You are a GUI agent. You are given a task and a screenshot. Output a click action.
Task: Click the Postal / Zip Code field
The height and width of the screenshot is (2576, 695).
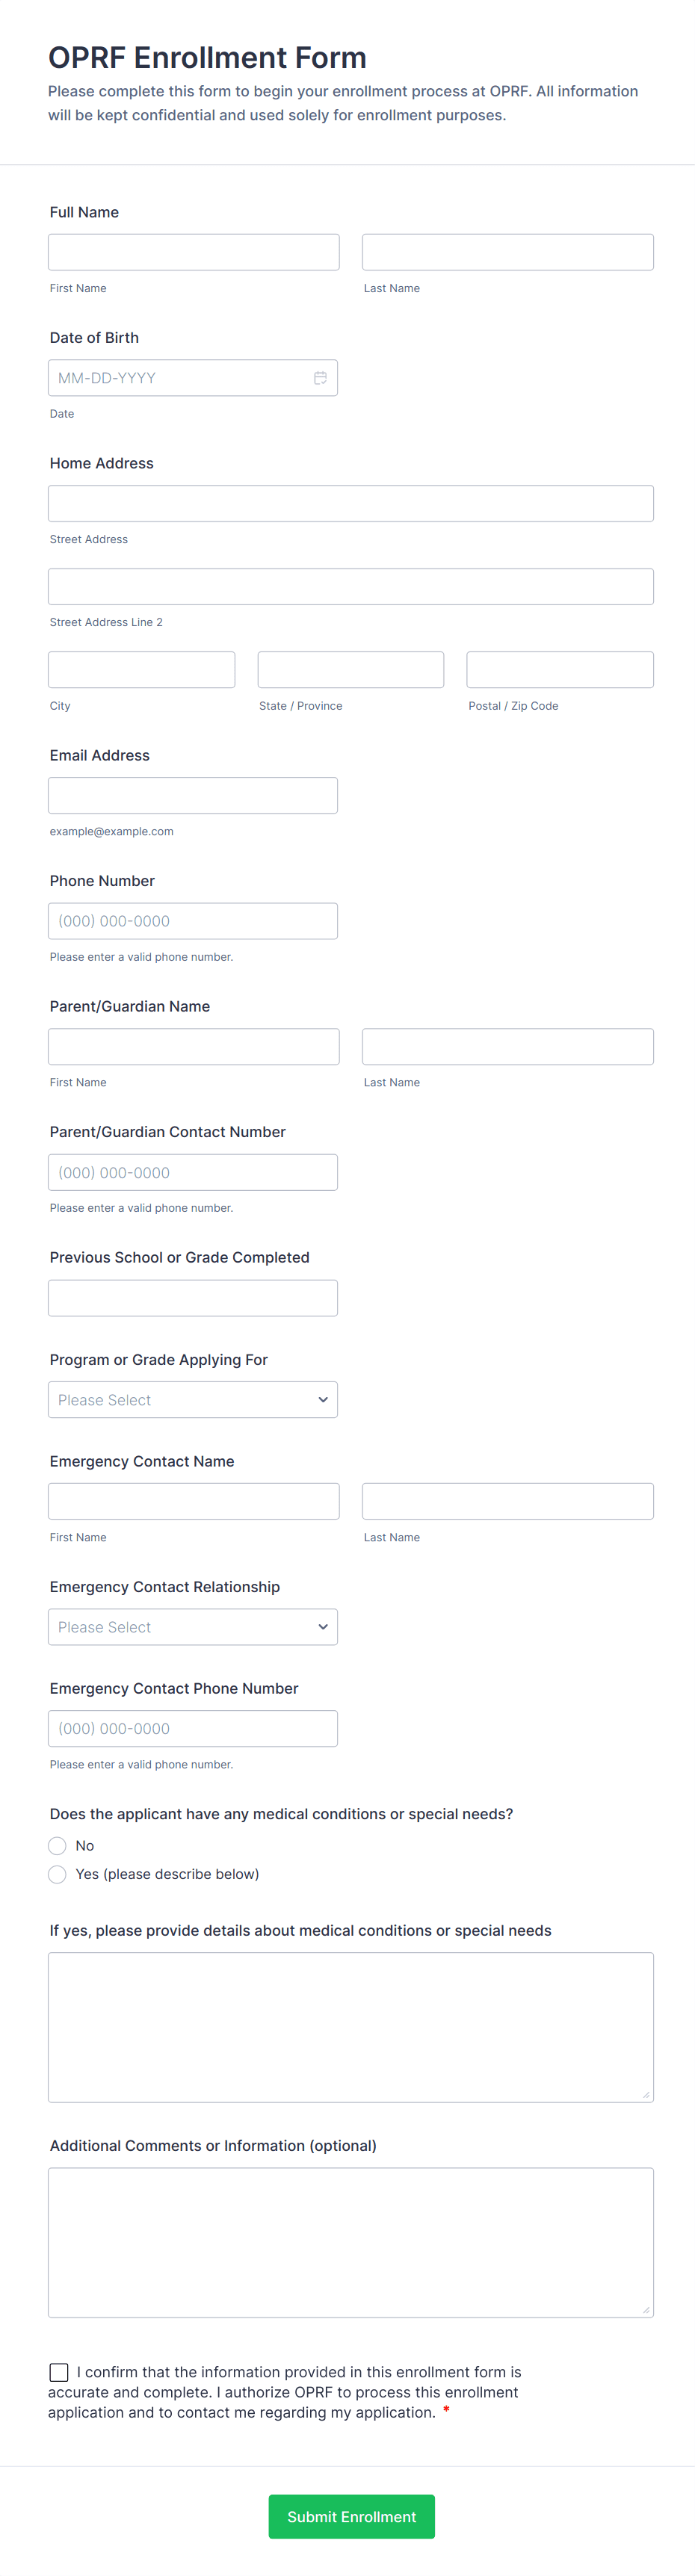[559, 670]
